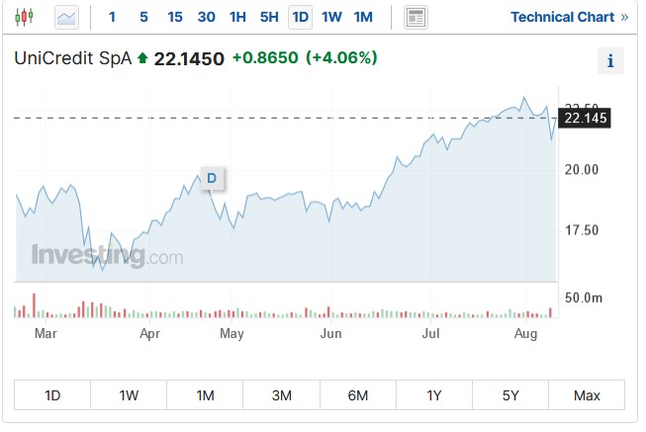Viewport: 646px width, 432px height.
Task: Click the info icon beside the price
Action: (x=610, y=61)
